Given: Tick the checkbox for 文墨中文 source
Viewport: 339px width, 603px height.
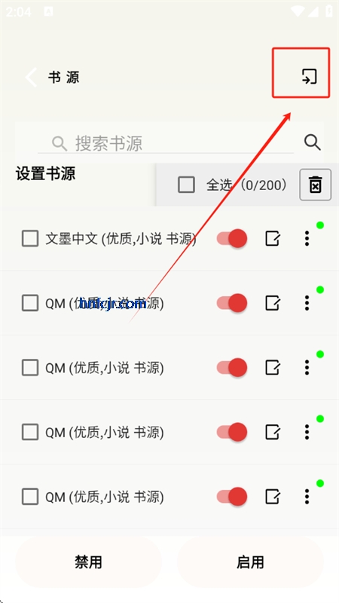Looking at the screenshot, I should (x=30, y=238).
